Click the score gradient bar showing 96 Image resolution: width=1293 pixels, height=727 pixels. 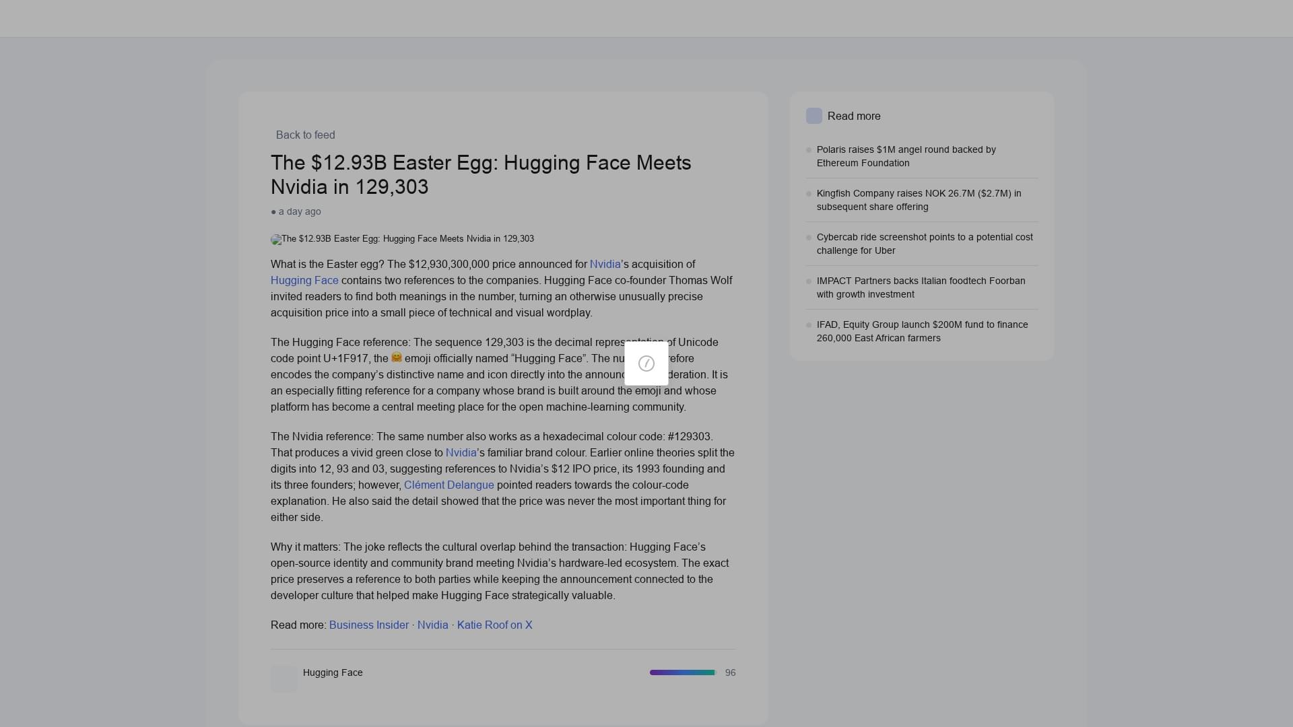click(x=683, y=672)
